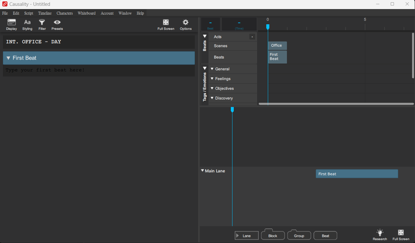
Task: Open the Styling tool
Action: coord(27,25)
